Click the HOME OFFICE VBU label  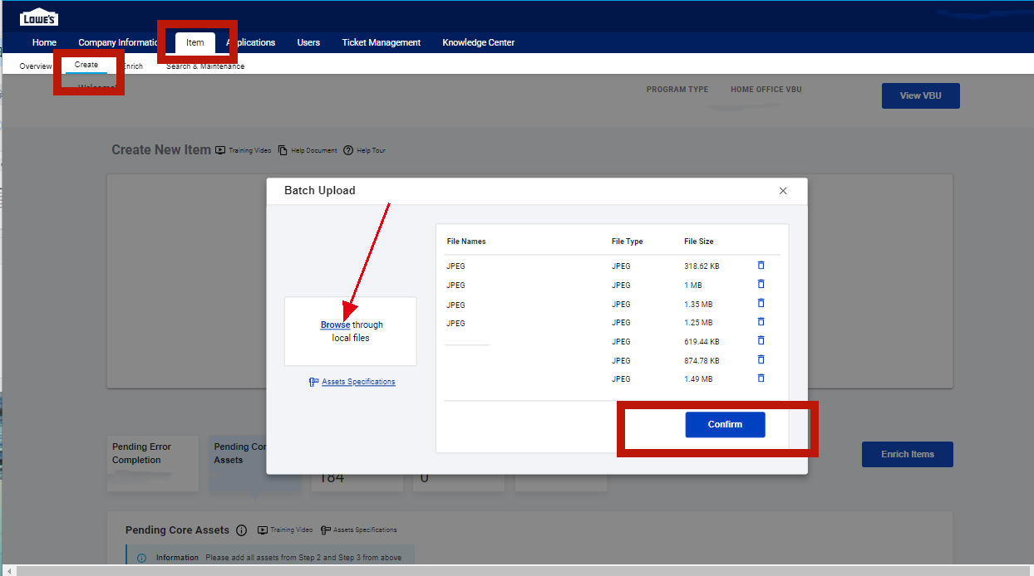point(766,90)
